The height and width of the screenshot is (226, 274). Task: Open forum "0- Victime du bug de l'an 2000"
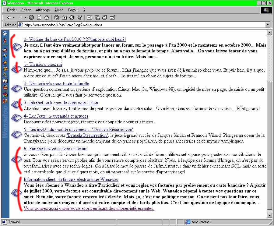coord(75,39)
